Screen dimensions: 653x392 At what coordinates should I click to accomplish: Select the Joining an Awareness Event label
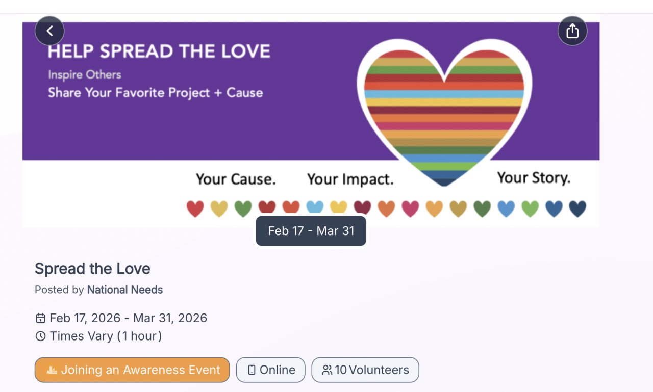coord(140,370)
